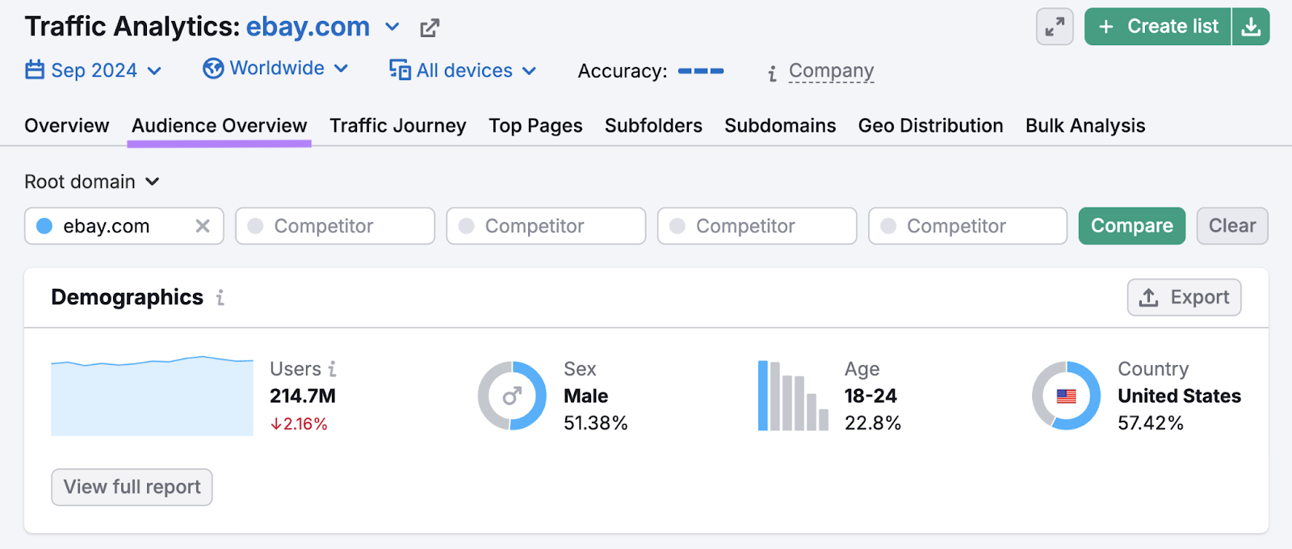Click the Export button in Demographics
Image resolution: width=1292 pixels, height=549 pixels.
[x=1184, y=298]
